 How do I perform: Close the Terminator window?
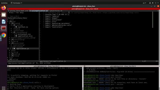click(158, 6)
